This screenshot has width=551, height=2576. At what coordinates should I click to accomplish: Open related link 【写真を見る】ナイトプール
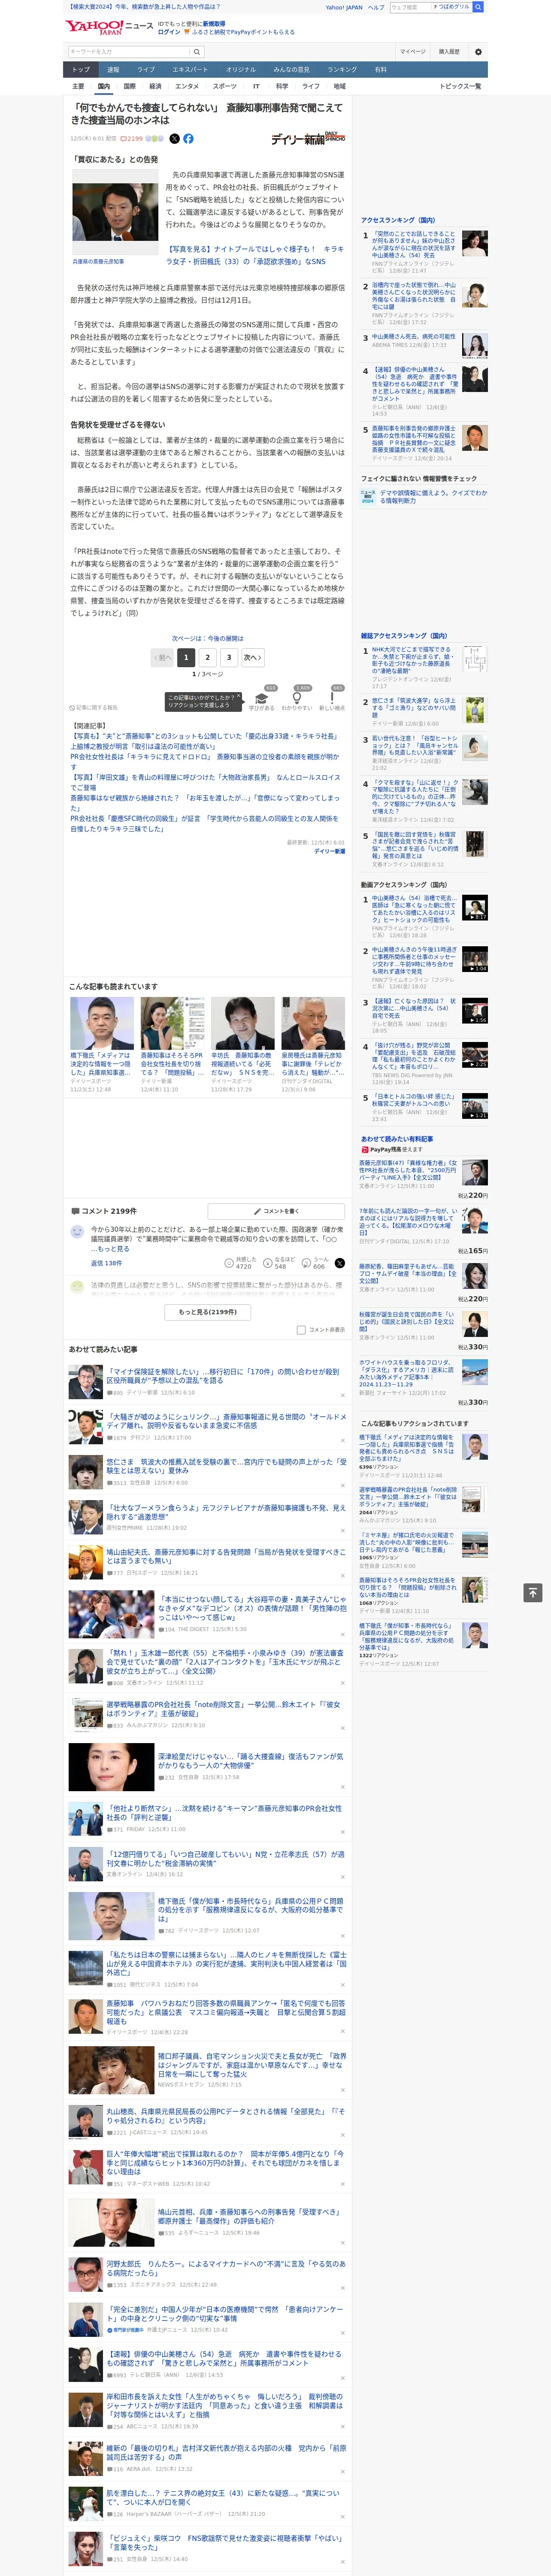255,255
